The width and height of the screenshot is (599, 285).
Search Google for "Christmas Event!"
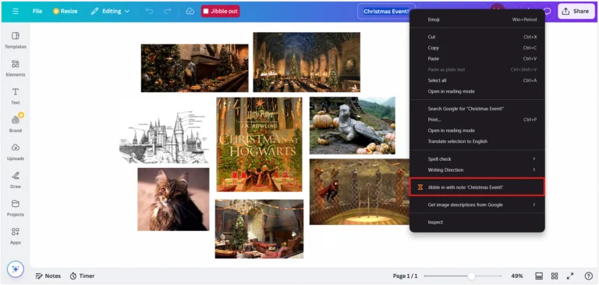tap(477, 109)
